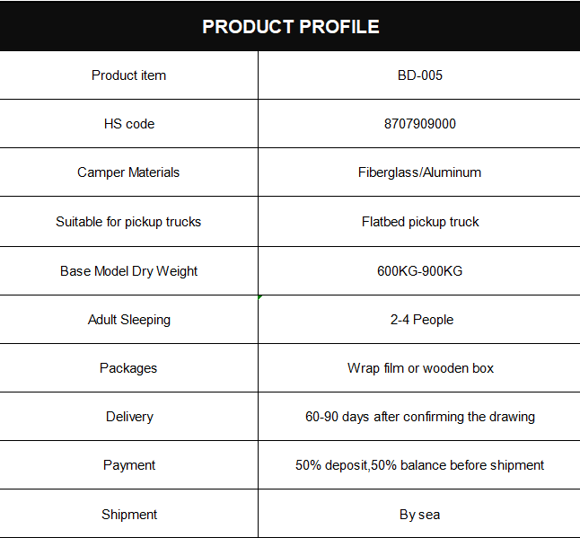
Task: Click the "Flatbed pickup truck" value
Action: point(419,222)
